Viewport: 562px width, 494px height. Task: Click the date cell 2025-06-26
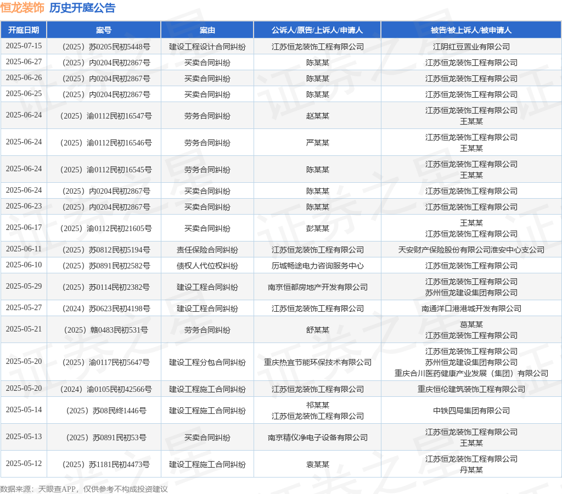[x=24, y=78]
